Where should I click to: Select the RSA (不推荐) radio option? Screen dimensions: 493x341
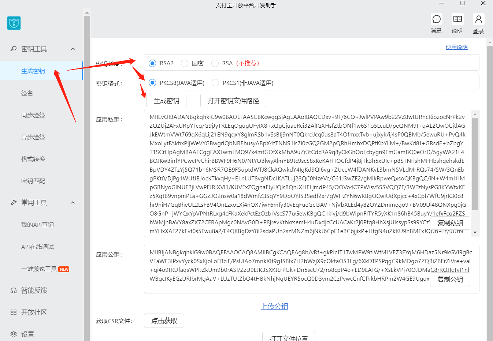(x=215, y=63)
